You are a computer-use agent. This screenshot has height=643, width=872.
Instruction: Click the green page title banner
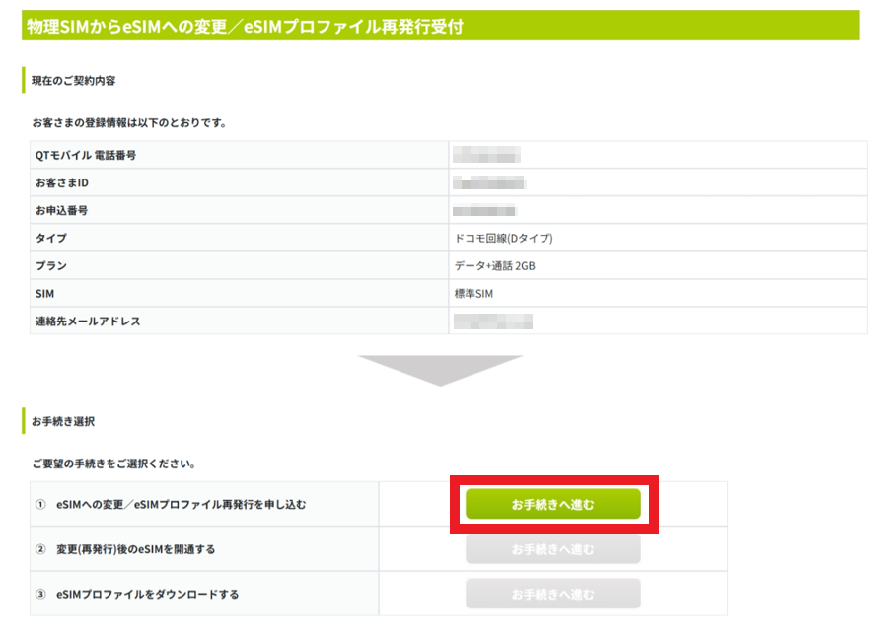pyautogui.click(x=440, y=26)
